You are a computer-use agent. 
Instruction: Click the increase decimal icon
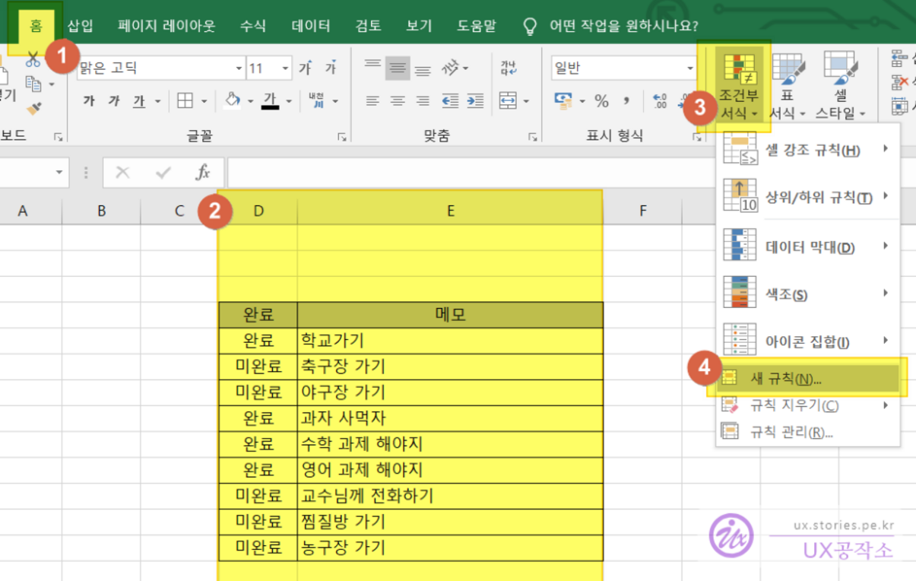(x=659, y=101)
